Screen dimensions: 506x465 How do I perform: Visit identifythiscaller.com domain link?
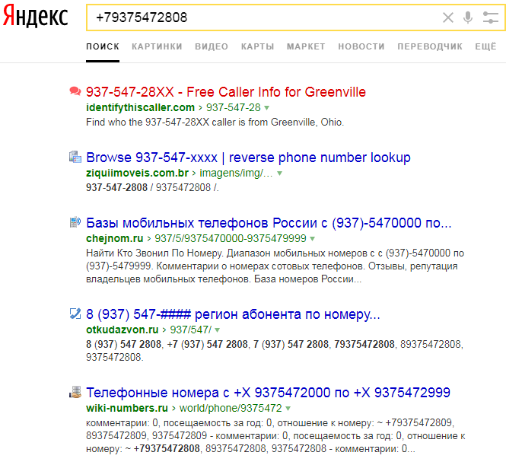[140, 107]
